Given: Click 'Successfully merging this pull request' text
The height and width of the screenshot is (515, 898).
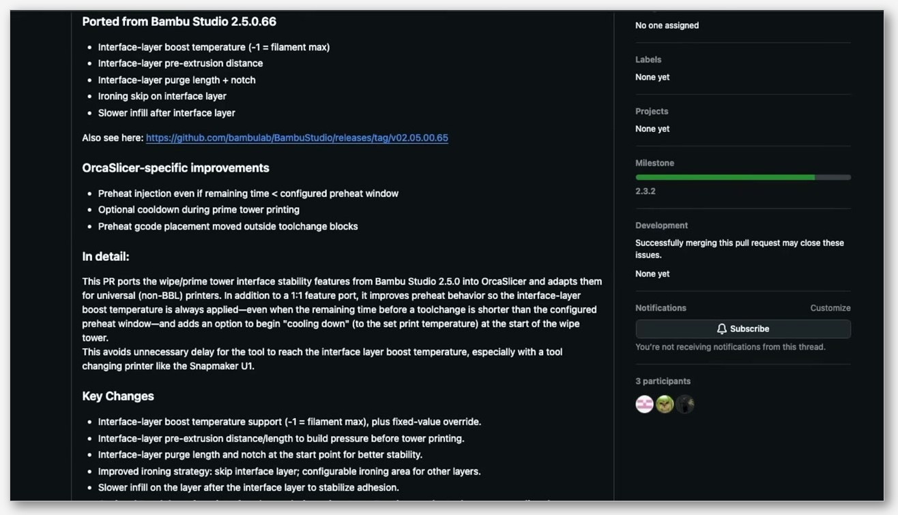Looking at the screenshot, I should click(740, 249).
